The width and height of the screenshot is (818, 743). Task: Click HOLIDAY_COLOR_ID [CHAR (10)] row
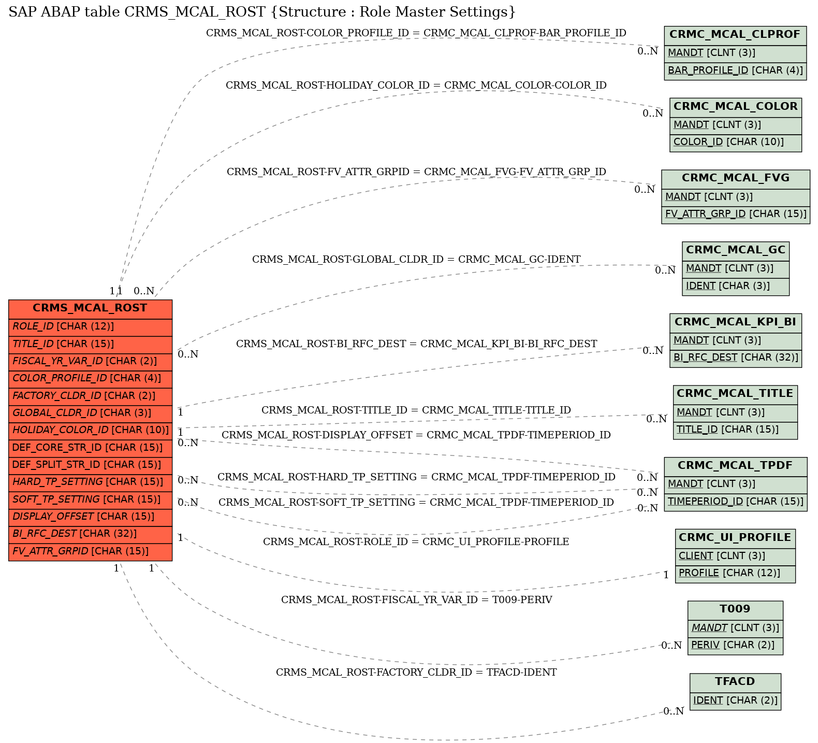(90, 431)
